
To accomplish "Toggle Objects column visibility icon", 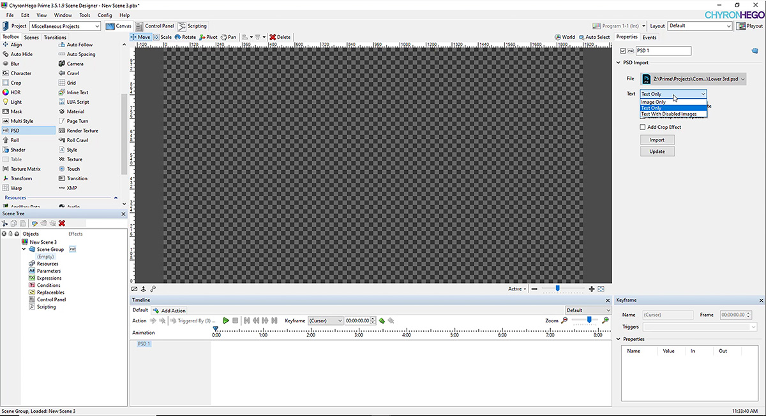I will tap(4, 234).
